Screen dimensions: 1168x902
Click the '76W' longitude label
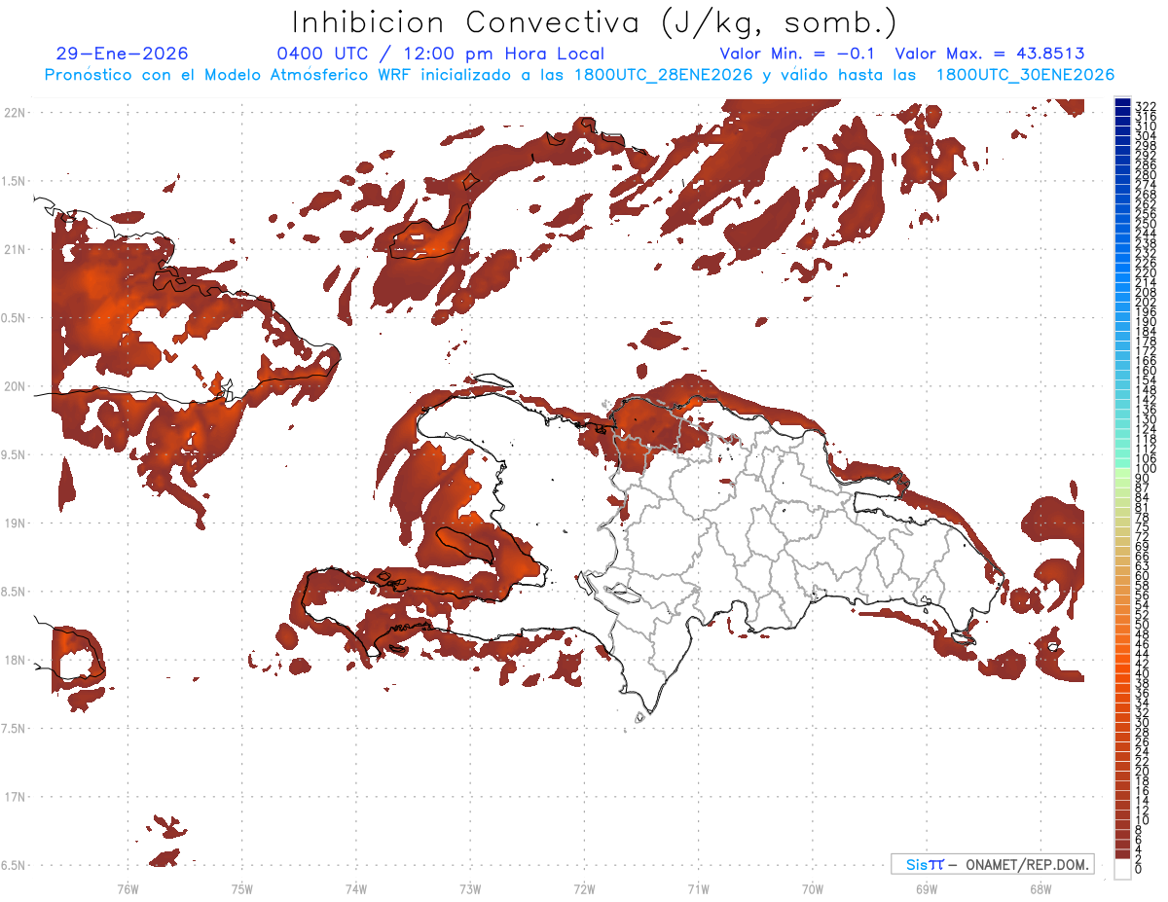[x=128, y=888]
